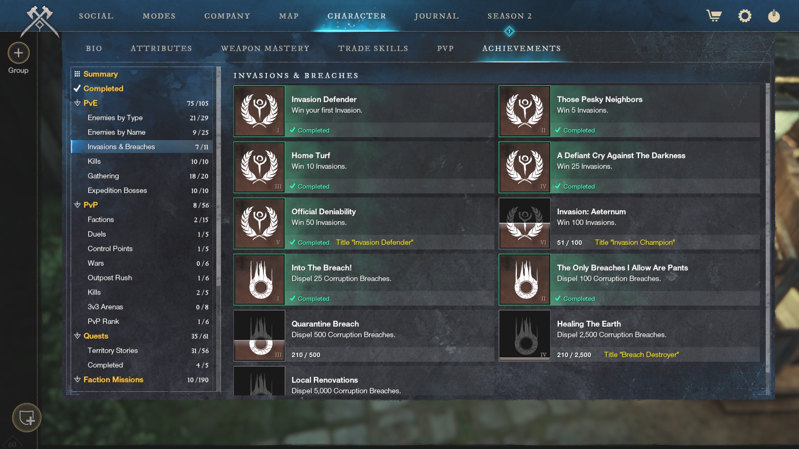Open settings gear icon
Screen dimensions: 799x449
(745, 16)
